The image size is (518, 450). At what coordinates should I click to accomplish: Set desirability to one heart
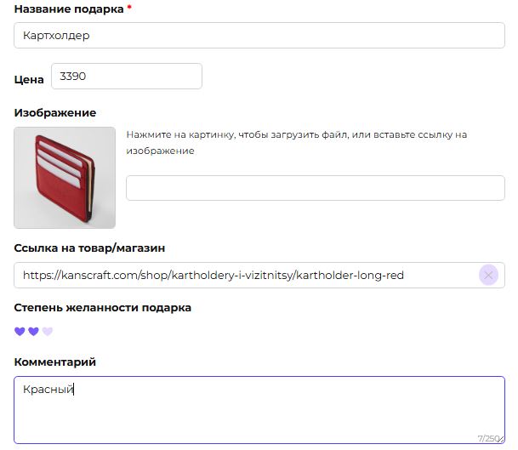coord(20,331)
